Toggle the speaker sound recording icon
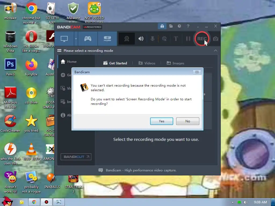 coord(141,39)
